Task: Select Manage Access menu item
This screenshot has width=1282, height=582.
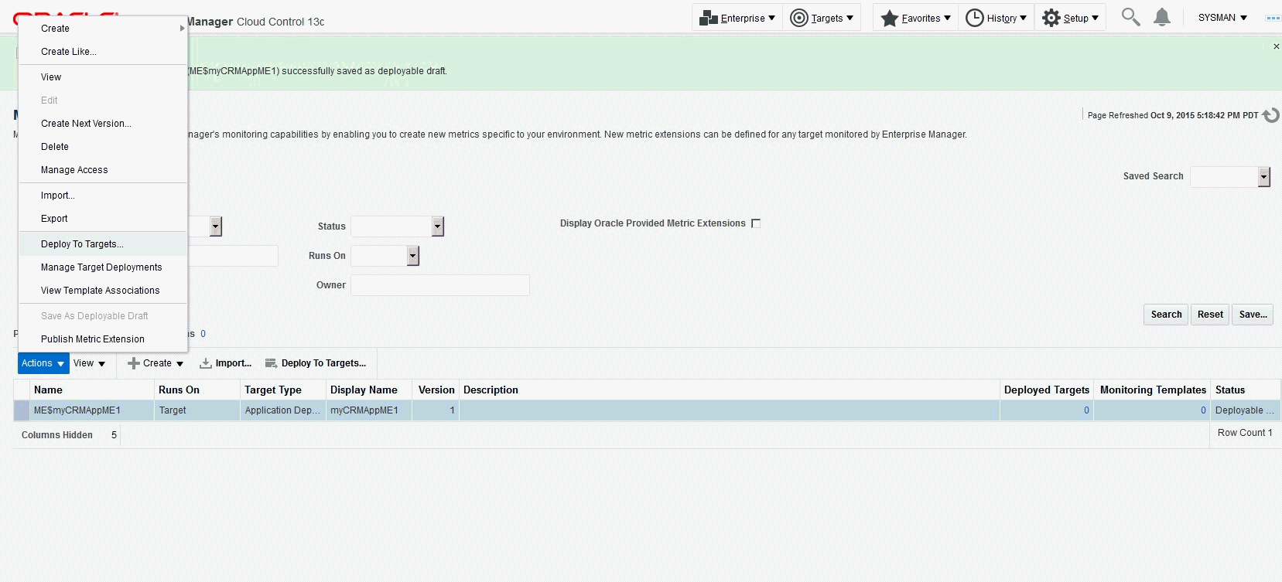Action: tap(103, 170)
